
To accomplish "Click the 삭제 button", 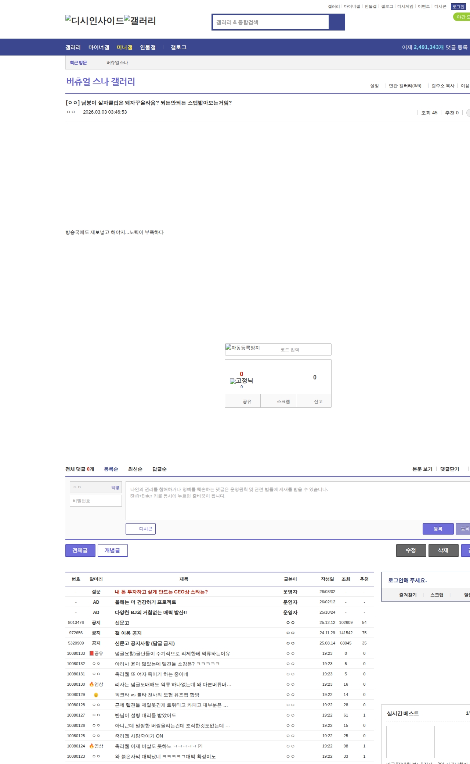I will [x=443, y=550].
